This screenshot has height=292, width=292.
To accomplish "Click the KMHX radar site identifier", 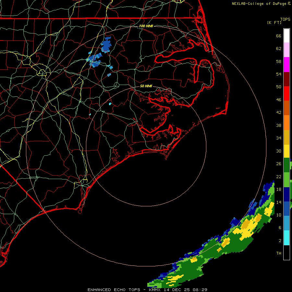I will pos(155,290).
